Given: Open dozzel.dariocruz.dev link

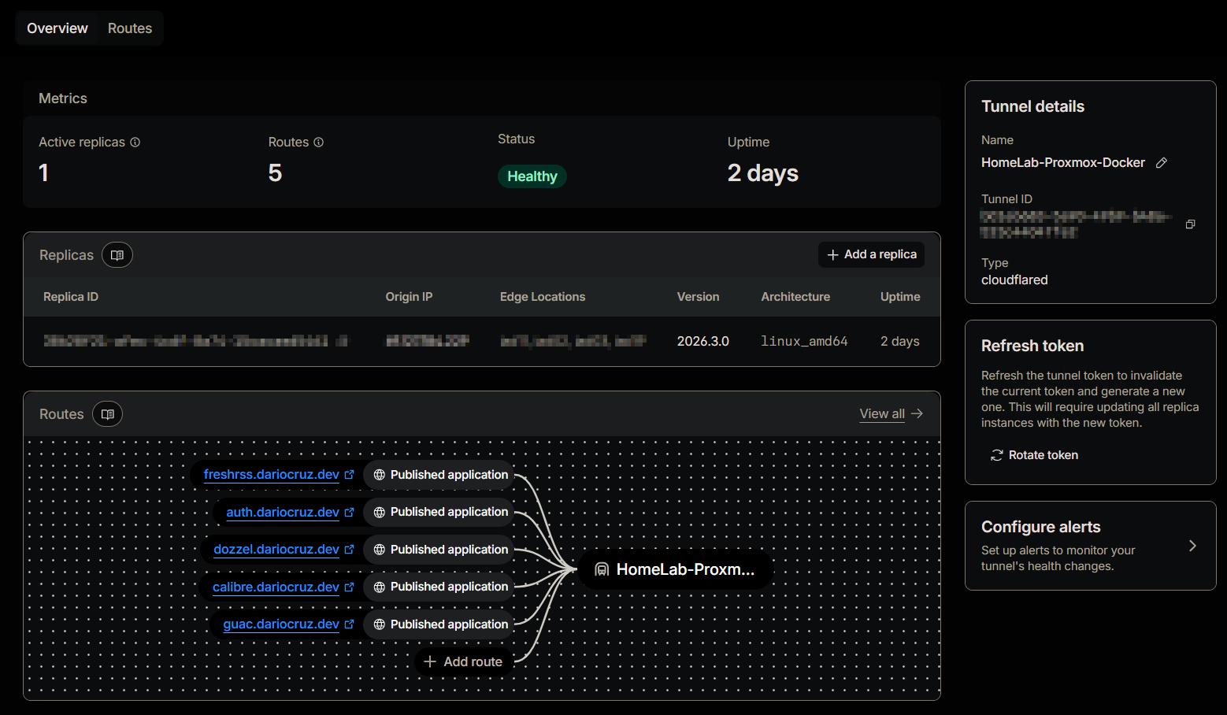Looking at the screenshot, I should (x=276, y=550).
